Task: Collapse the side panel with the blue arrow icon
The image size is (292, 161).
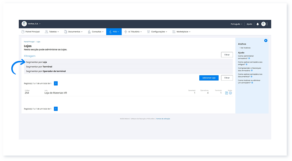Action: (266, 41)
